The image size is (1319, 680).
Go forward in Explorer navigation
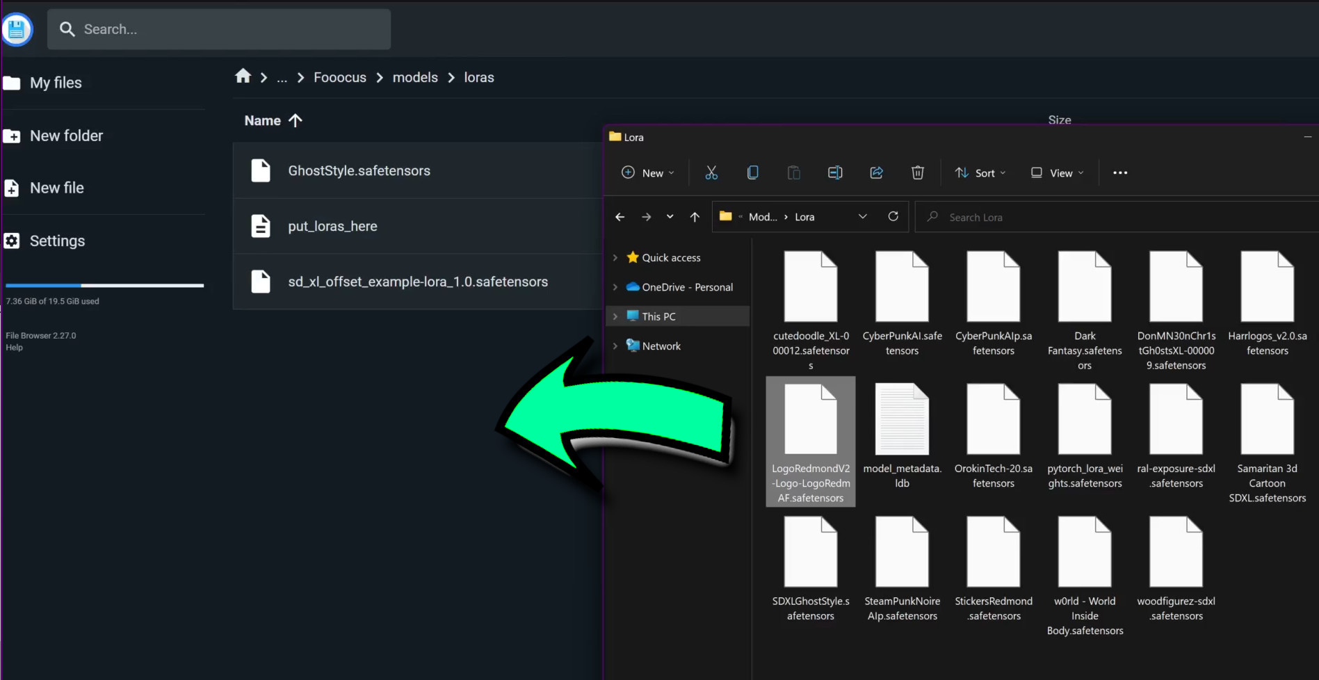click(646, 217)
